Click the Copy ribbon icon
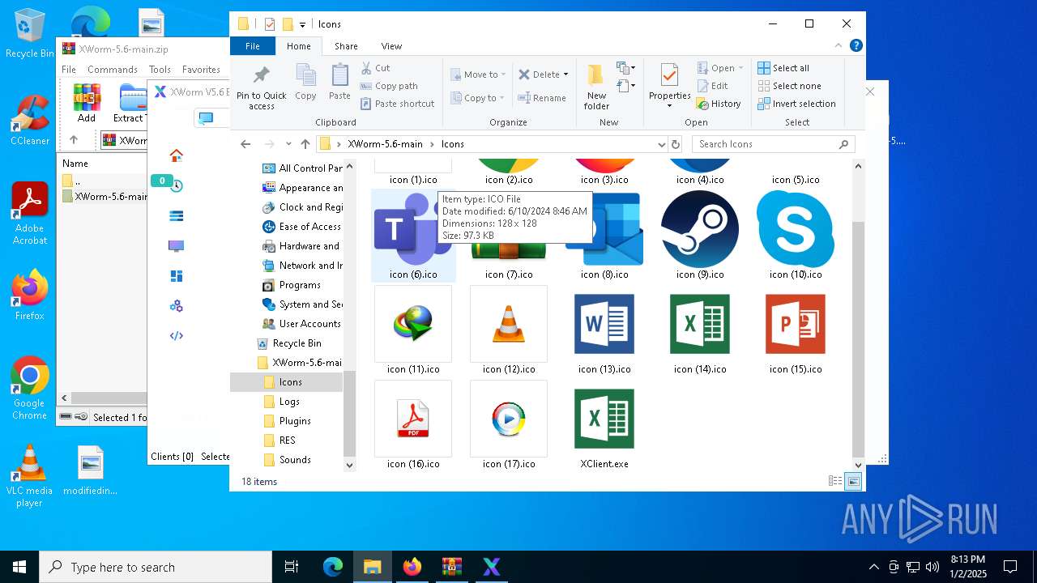The height and width of the screenshot is (583, 1037). pyautogui.click(x=305, y=83)
